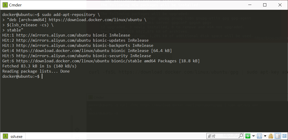Image resolution: width=288 pixels, height=140 pixels.
Task: Click the magnifier search icon
Action: click(x=241, y=136)
